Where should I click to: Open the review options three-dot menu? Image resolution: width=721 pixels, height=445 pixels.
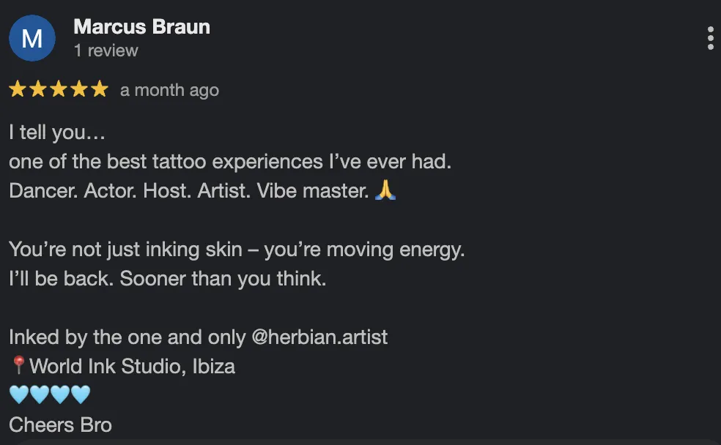(x=710, y=38)
